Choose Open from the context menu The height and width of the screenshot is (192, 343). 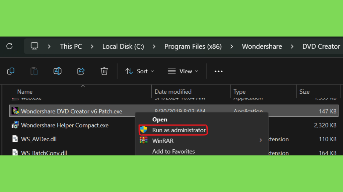click(x=160, y=120)
